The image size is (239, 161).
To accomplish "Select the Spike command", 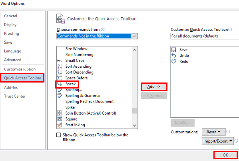I will pyautogui.click(x=70, y=107).
